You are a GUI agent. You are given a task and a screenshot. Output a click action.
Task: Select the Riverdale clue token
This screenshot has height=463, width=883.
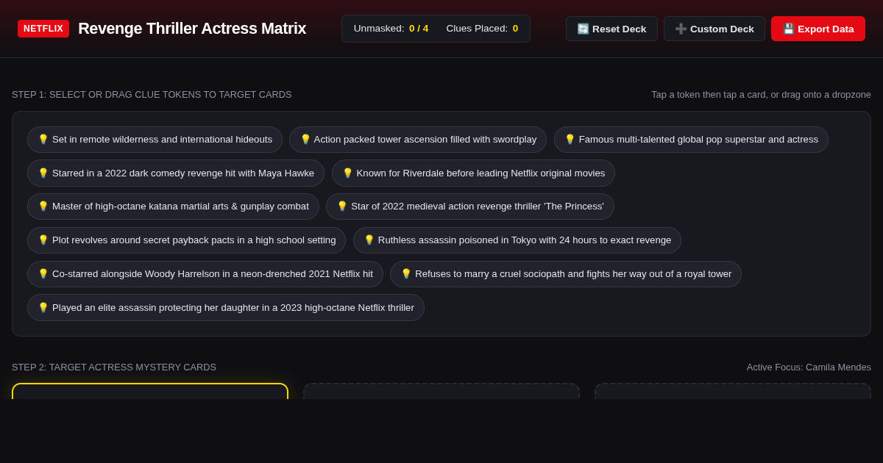pyautogui.click(x=473, y=173)
